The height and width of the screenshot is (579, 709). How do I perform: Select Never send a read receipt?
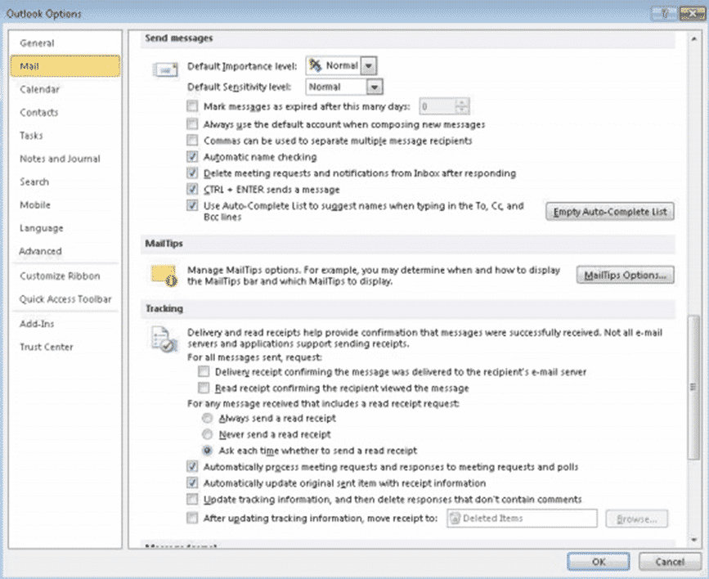coord(207,434)
